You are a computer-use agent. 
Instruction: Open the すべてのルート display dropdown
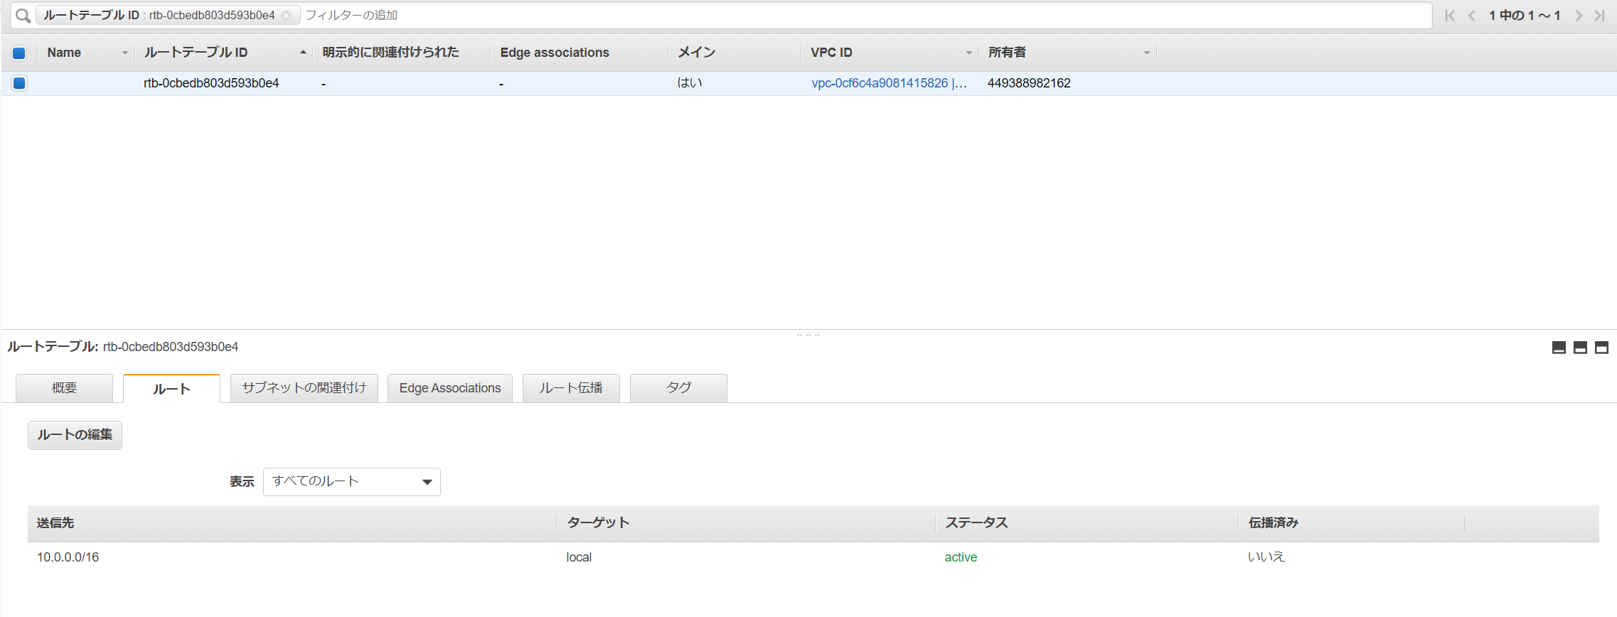tap(352, 482)
